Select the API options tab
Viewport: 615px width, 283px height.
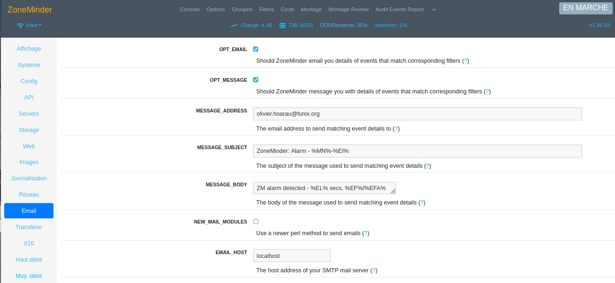point(29,98)
